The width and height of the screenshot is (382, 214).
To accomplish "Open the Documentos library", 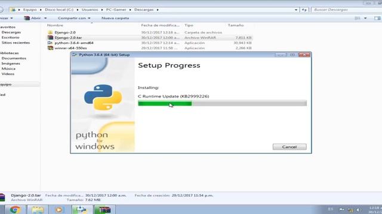I will (14, 58).
